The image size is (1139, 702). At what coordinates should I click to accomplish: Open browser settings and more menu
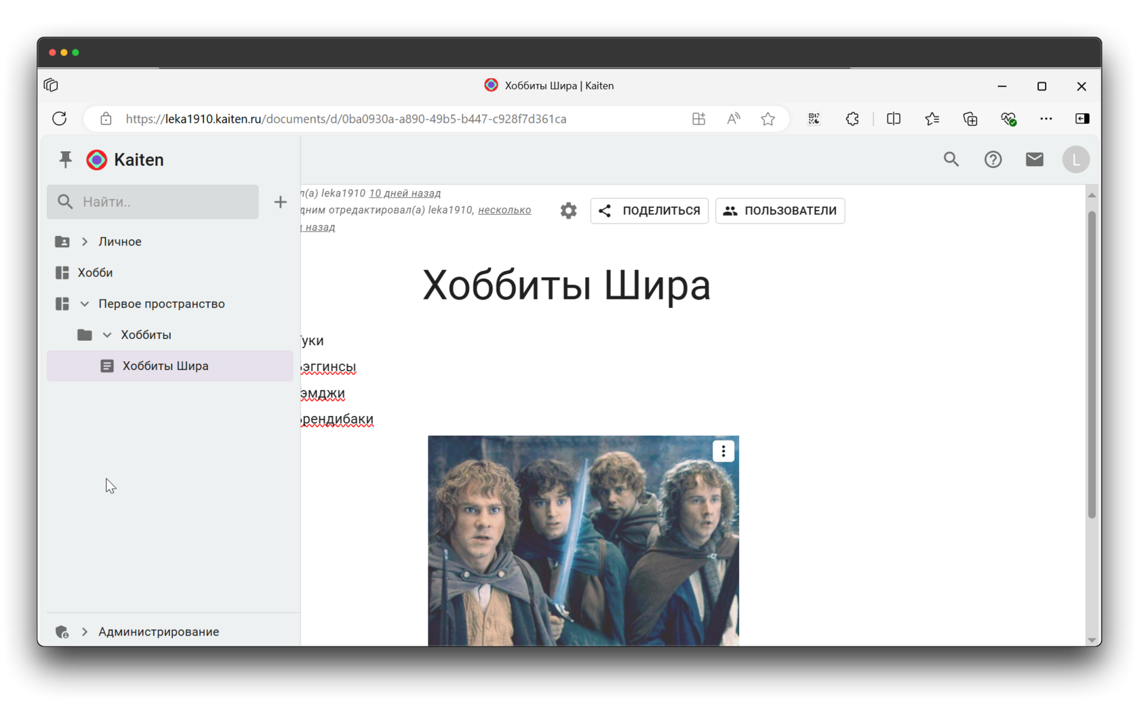pyautogui.click(x=1046, y=119)
